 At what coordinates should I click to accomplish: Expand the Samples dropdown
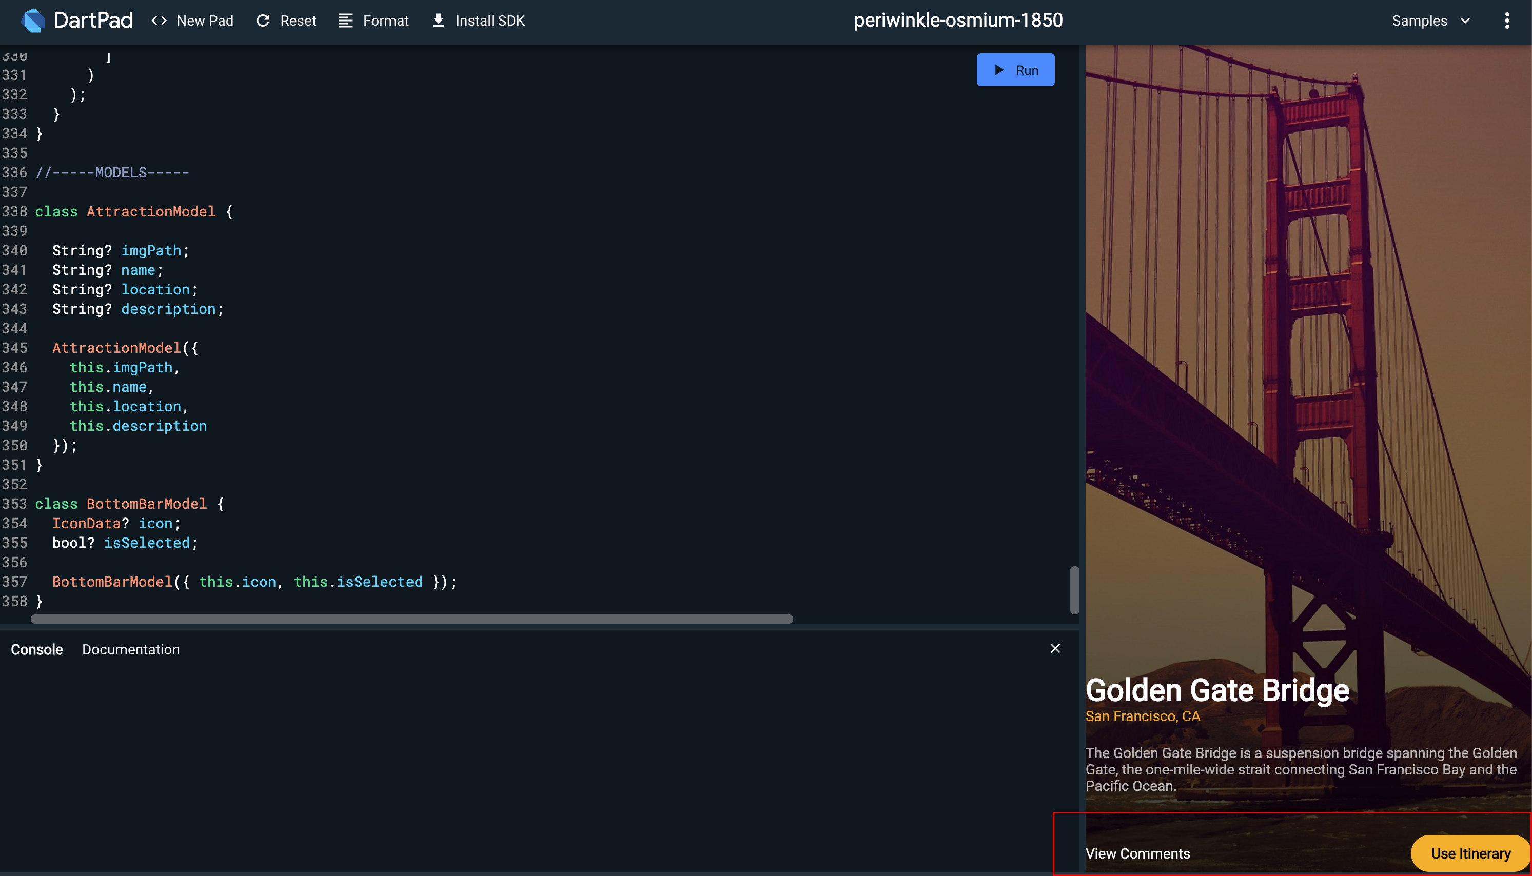pos(1431,21)
